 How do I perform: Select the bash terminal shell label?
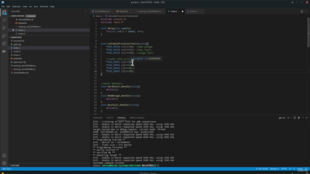point(282,118)
